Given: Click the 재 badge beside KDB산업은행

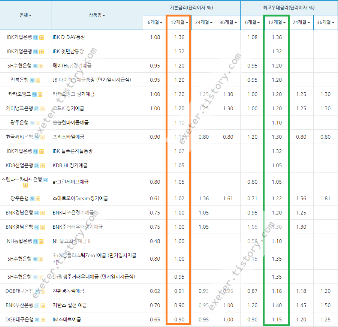Looking at the screenshot, I should pyautogui.click(x=37, y=166).
